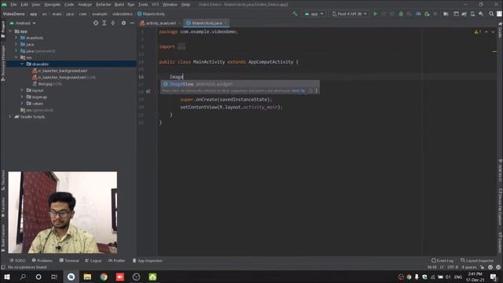Click the Search Everywhere magnifier icon

coord(491,14)
